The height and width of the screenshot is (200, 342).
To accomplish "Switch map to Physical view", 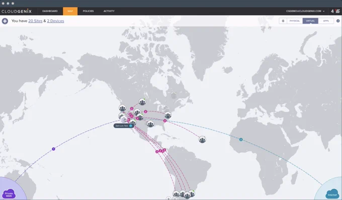I will [x=294, y=21].
